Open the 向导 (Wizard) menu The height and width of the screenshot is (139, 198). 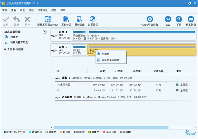pos(54,10)
